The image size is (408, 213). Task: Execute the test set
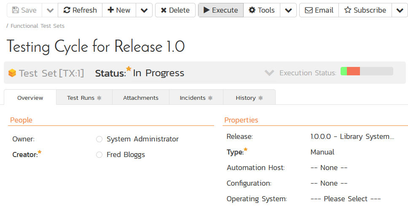point(220,10)
